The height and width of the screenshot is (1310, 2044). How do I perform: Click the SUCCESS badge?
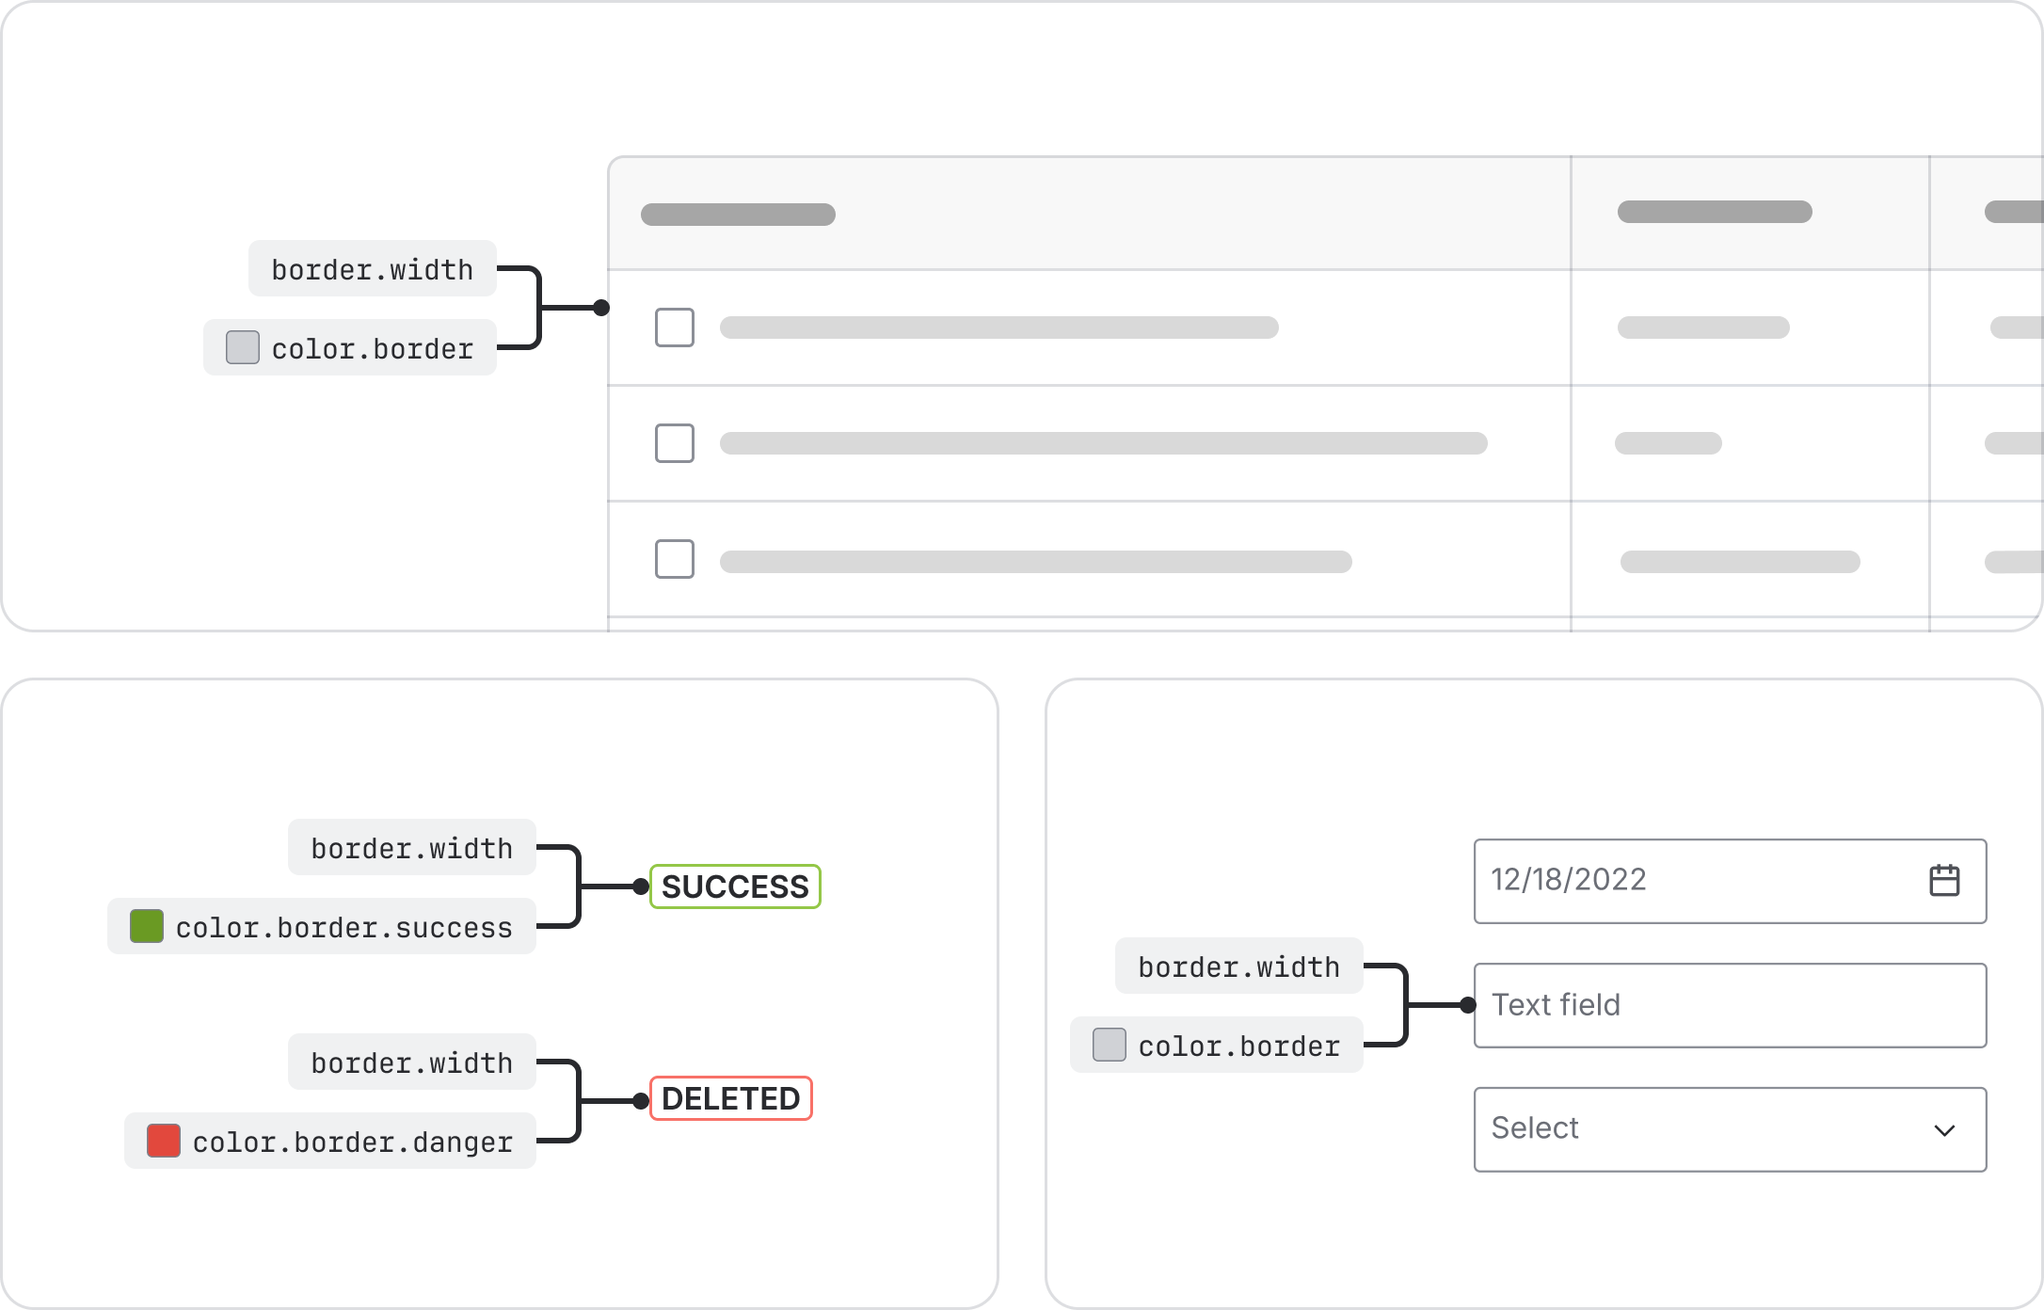point(735,887)
